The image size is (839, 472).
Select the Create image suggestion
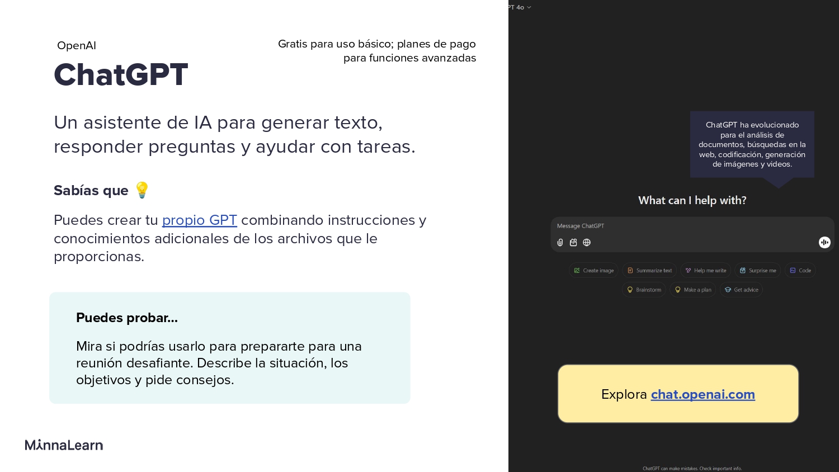[593, 271]
